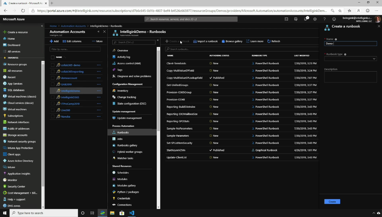This screenshot has height=217, width=382.
Task: Open Access control (IAM) menu item
Action: [x=126, y=63]
